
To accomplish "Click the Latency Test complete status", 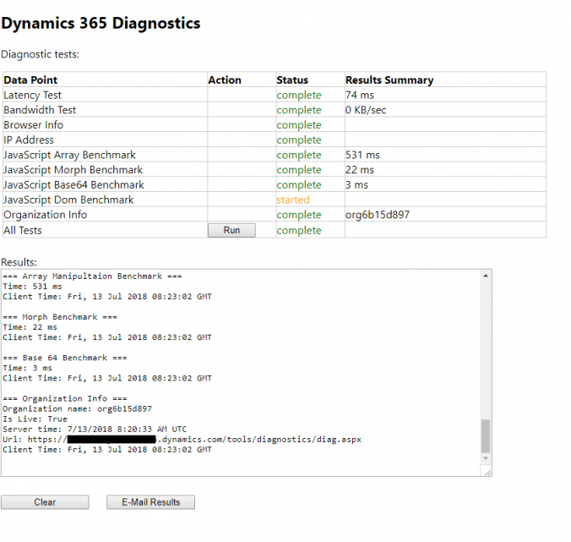I will point(299,96).
